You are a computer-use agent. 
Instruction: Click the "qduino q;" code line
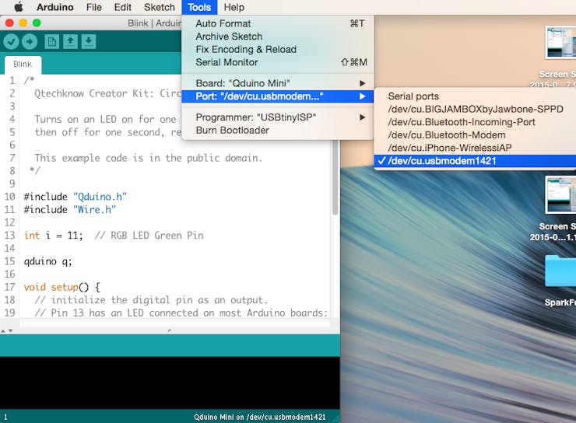(x=47, y=261)
